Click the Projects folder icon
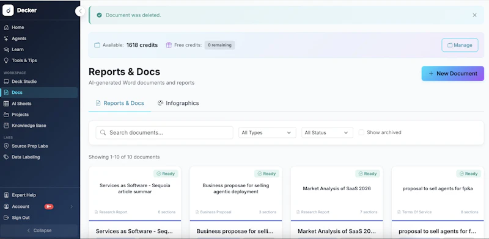489x239 pixels. (x=6, y=115)
